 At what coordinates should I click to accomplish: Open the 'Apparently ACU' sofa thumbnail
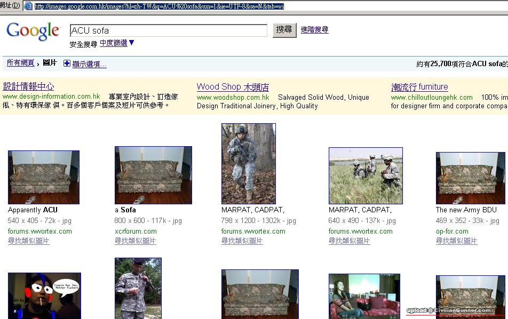[x=44, y=177]
